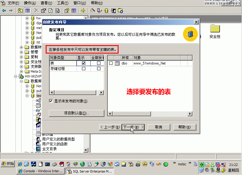242x175 pixels.
Task: Click Internet Explorer quick launch icon
Action: 20,164
